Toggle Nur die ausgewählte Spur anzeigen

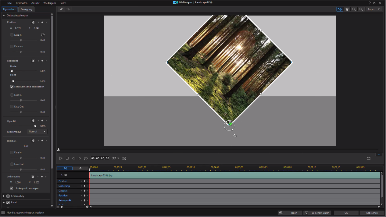tap(3, 212)
